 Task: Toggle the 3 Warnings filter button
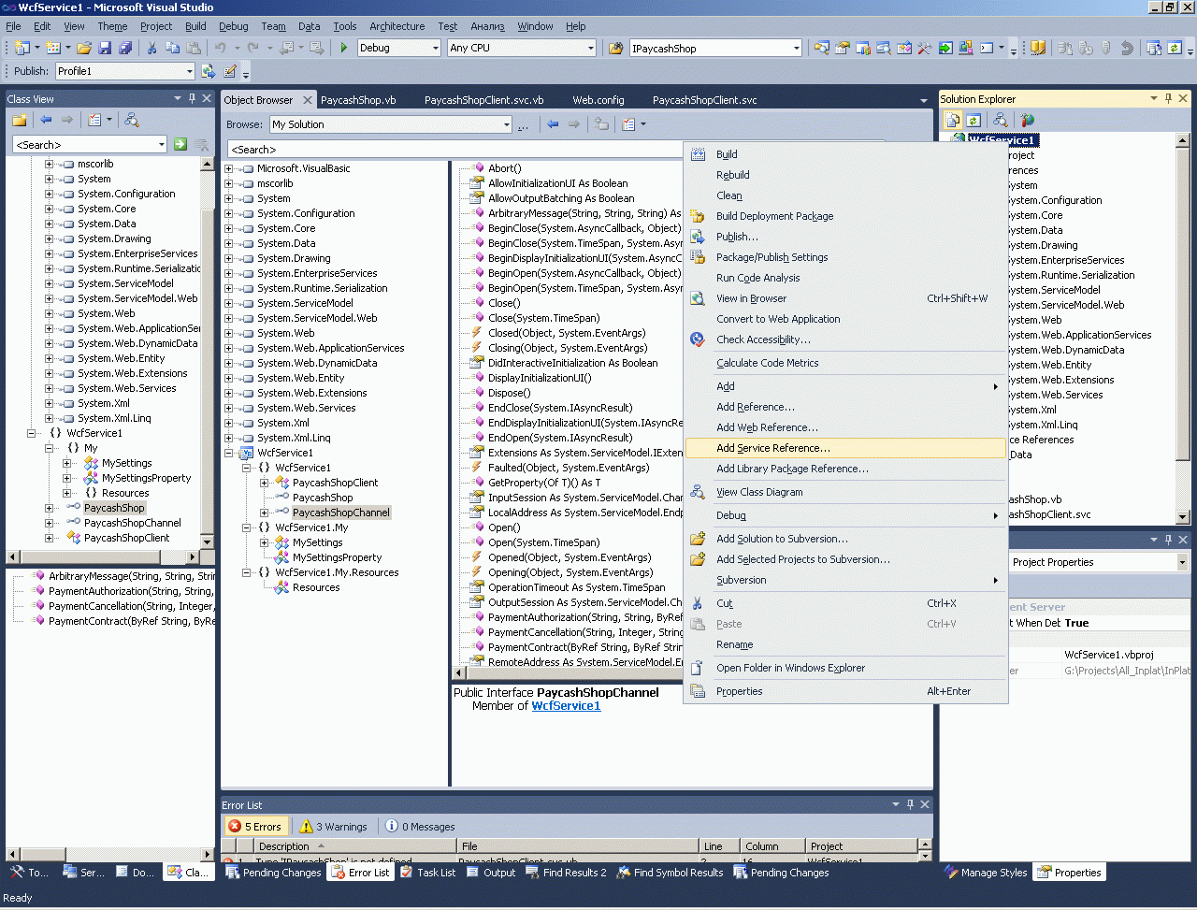tap(334, 826)
